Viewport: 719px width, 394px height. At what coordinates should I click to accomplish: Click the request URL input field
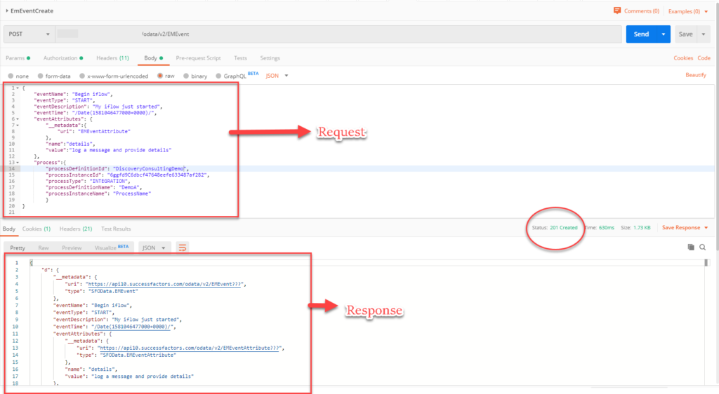[x=338, y=34]
